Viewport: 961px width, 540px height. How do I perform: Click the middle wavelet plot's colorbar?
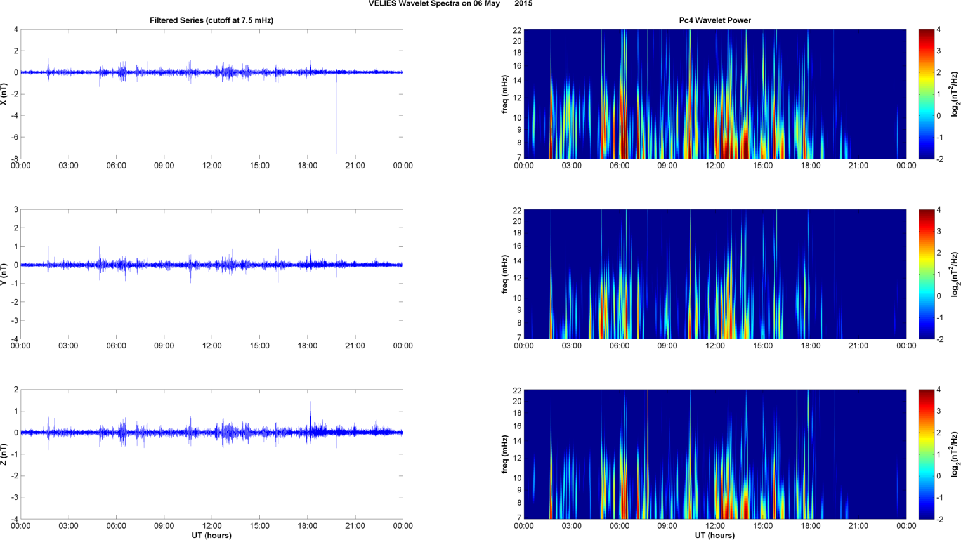pos(926,274)
